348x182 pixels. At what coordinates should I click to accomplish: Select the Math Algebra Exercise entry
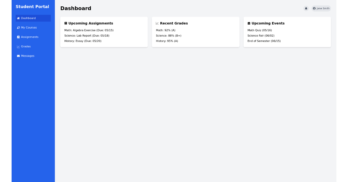point(89,30)
